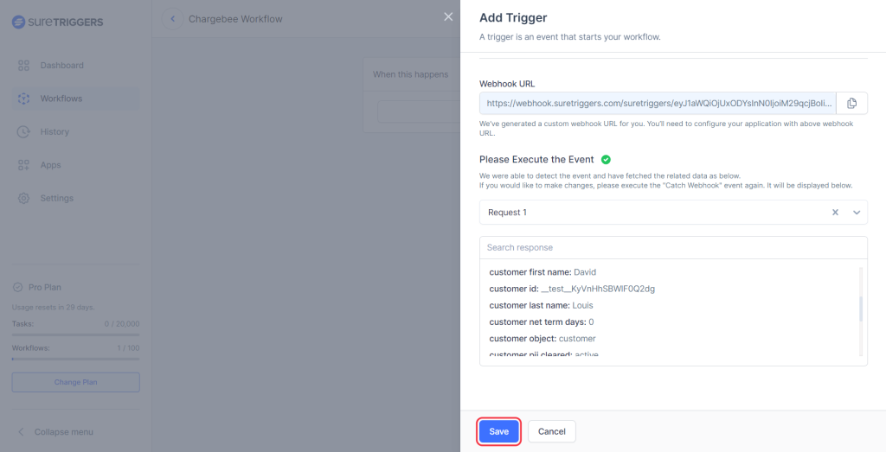Copy the webhook URL with the copy icon

click(x=851, y=103)
